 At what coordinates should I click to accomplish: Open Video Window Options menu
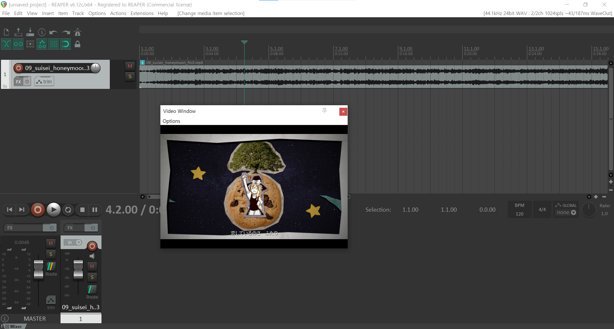tap(171, 121)
